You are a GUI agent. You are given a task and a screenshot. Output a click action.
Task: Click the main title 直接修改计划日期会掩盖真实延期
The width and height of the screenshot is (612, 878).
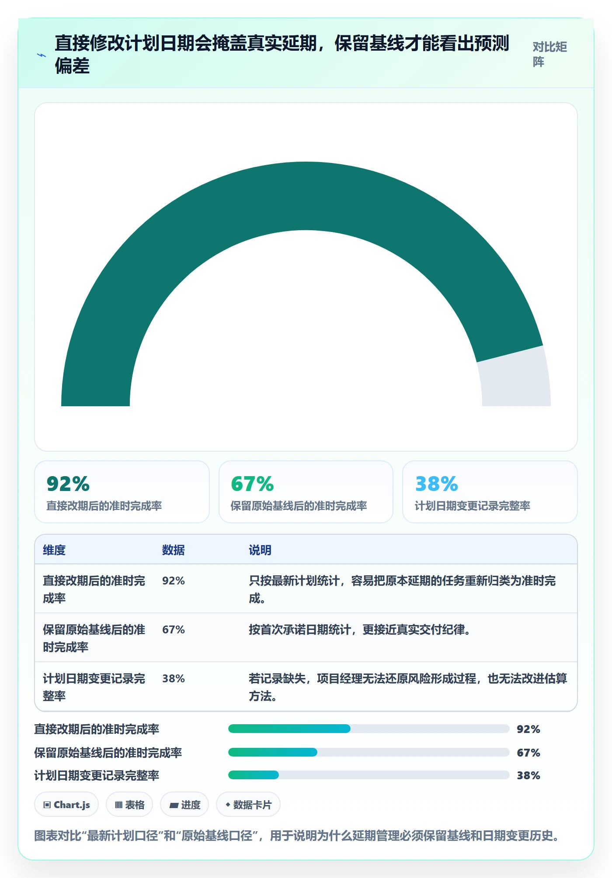pyautogui.click(x=282, y=54)
